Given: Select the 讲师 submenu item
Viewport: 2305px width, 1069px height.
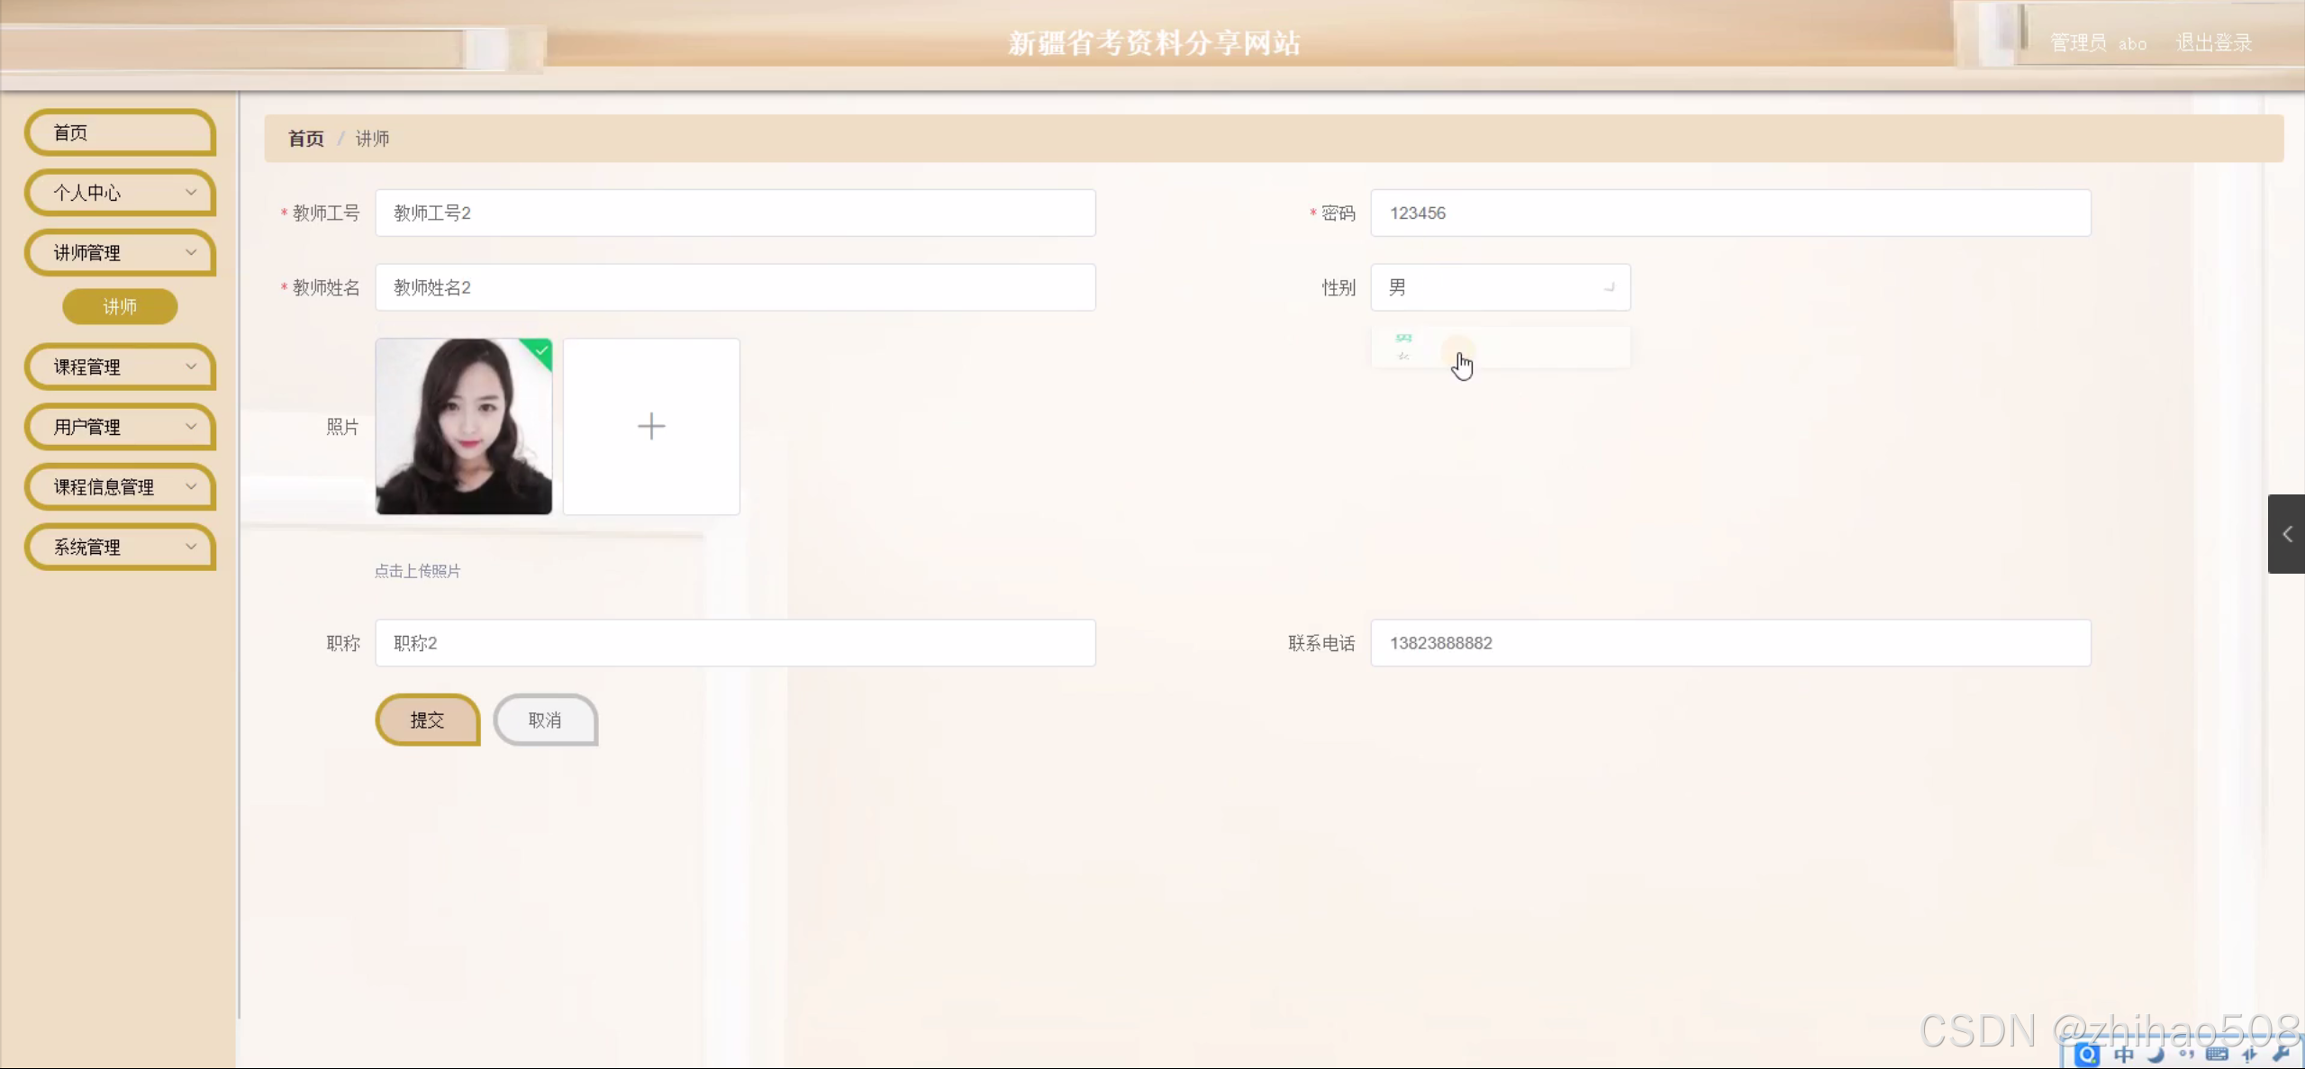Looking at the screenshot, I should [120, 307].
